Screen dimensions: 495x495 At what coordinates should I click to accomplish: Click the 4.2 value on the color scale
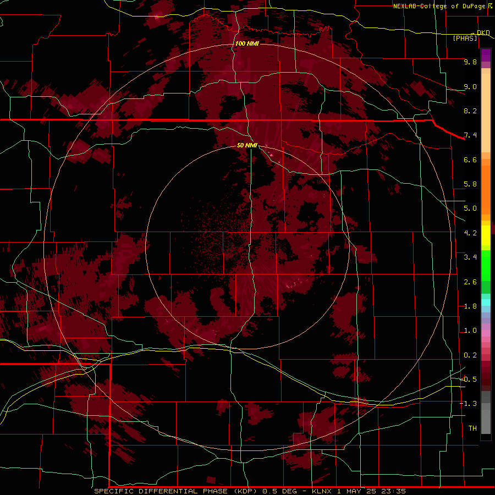(470, 233)
